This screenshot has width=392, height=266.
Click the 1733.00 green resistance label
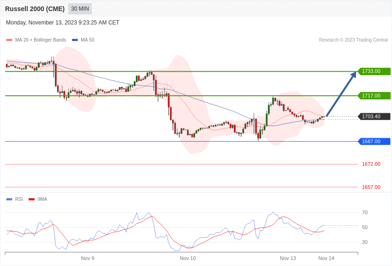374,71
